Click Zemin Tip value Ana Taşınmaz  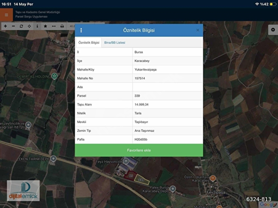(x=168, y=131)
